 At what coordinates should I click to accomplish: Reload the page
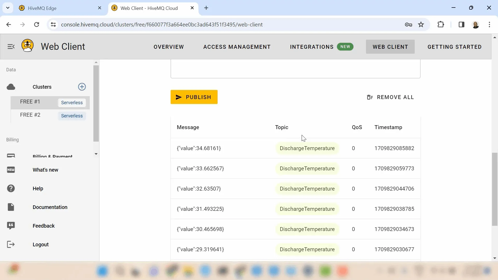click(37, 25)
